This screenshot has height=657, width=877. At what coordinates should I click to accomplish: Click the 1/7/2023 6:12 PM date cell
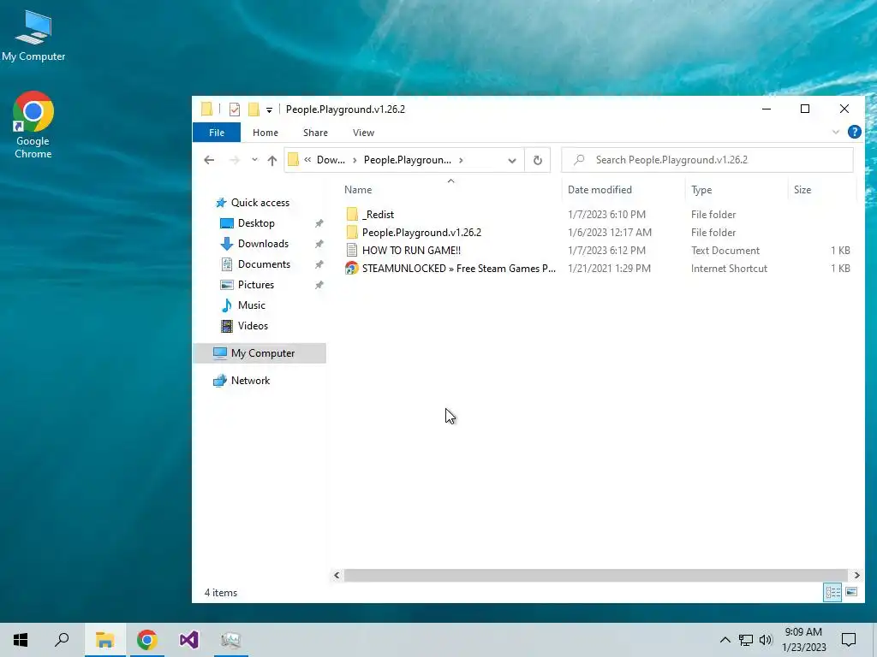(606, 251)
